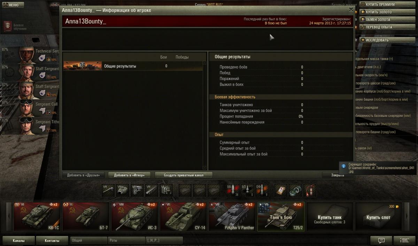Switch to the Общий chat tab
Screen dimensions: 418x246
88,240
